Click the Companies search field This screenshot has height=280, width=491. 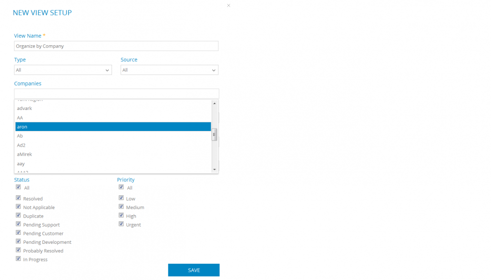(116, 93)
